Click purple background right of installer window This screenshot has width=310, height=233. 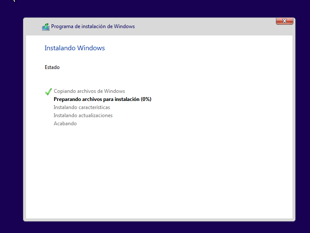303,128
